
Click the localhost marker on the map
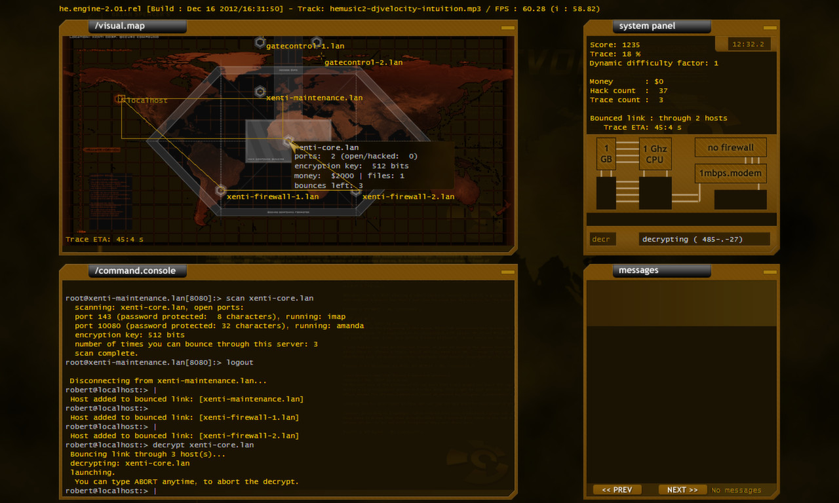click(121, 98)
